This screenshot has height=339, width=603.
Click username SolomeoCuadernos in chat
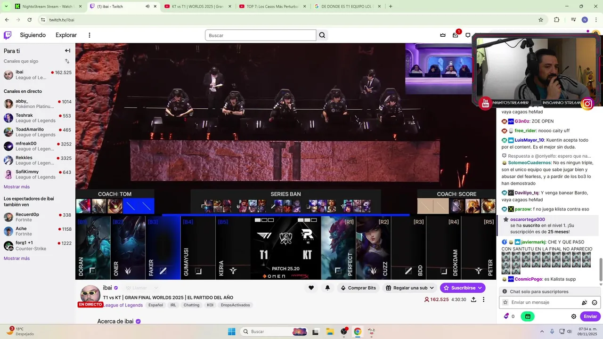coord(530,162)
